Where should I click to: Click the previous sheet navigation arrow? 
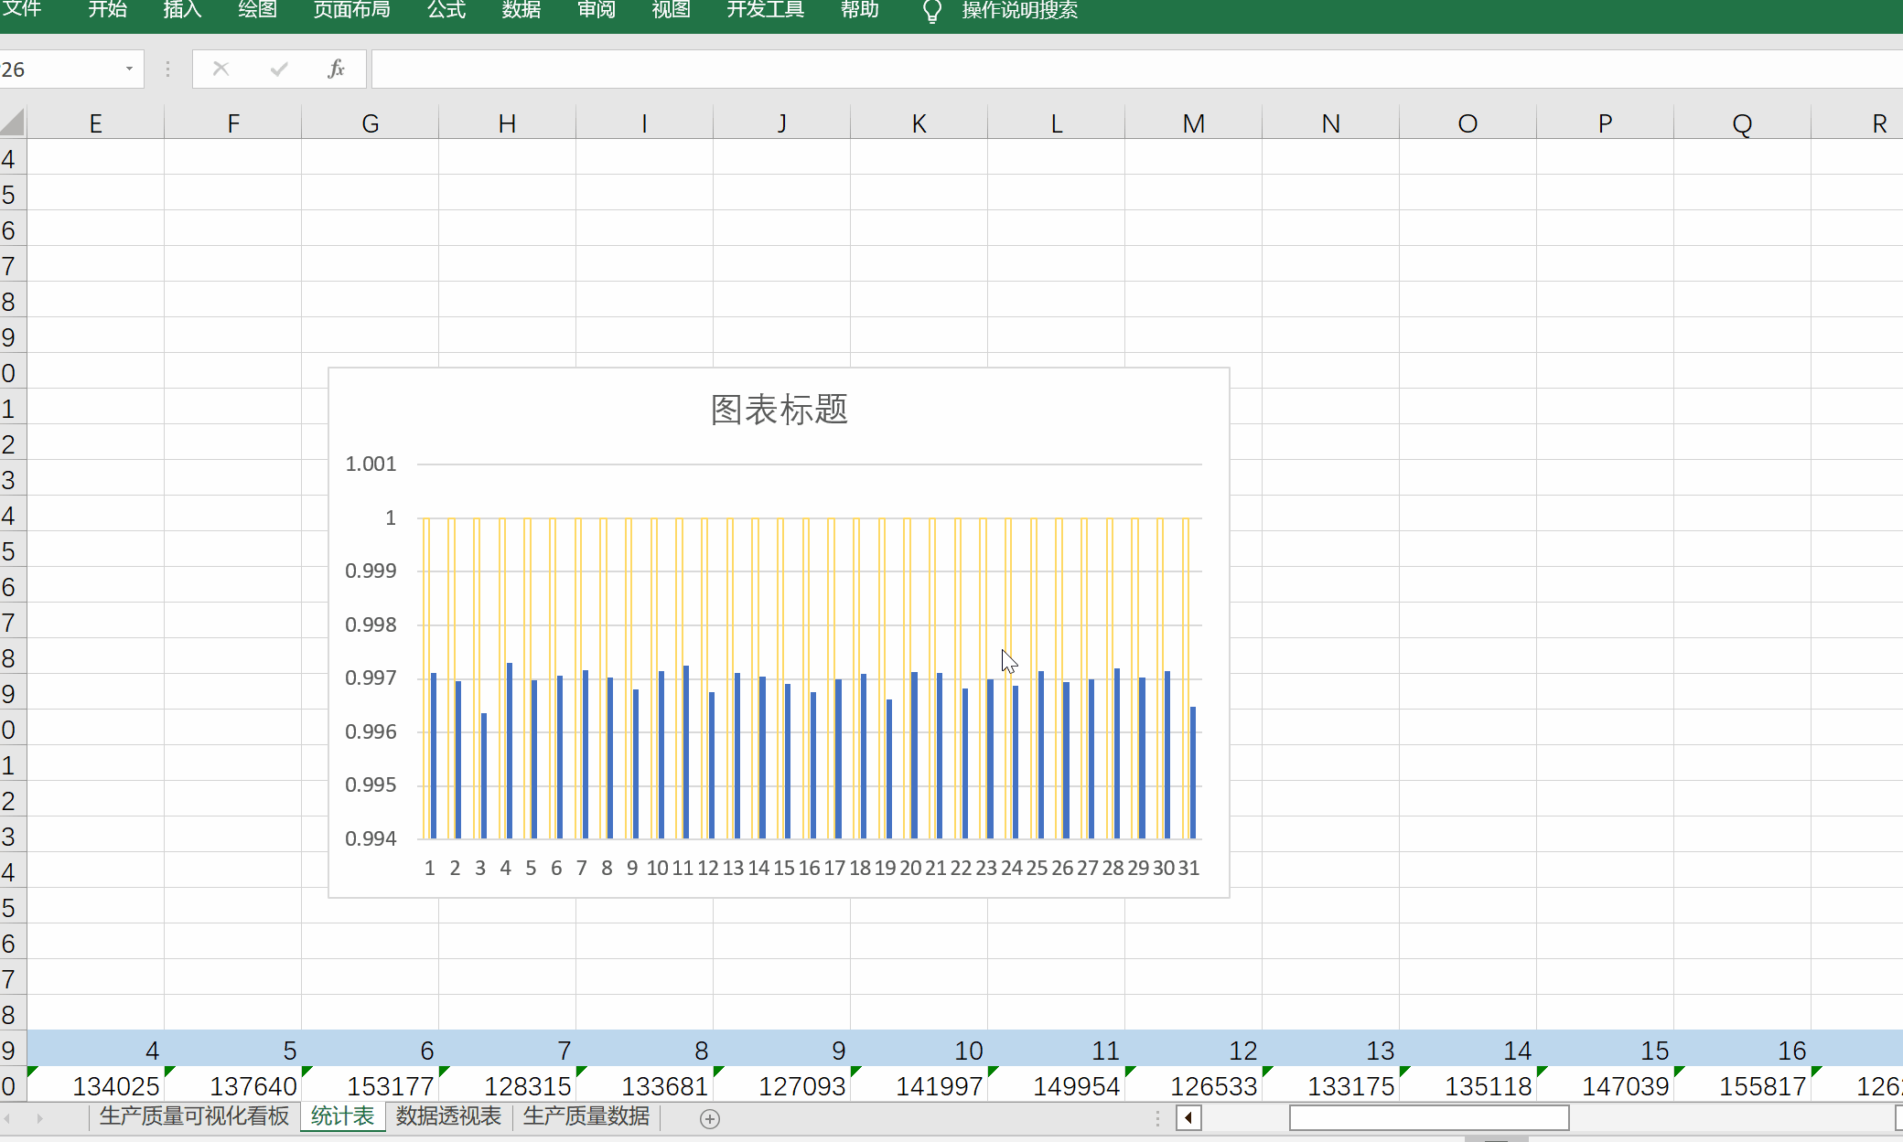point(8,1118)
